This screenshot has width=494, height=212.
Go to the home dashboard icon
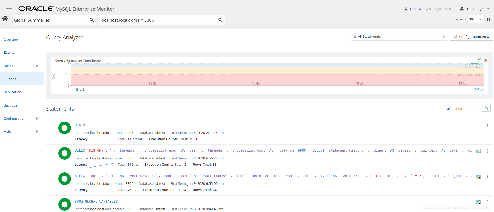click(x=5, y=19)
